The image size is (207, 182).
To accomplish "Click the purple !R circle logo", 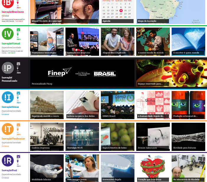I will pyautogui.click(x=8, y=161).
